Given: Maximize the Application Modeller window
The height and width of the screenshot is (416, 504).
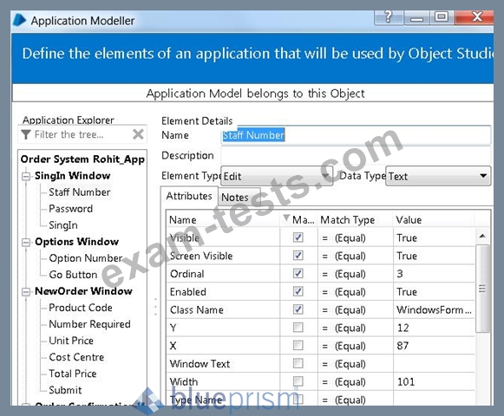Looking at the screenshot, I should (x=442, y=16).
